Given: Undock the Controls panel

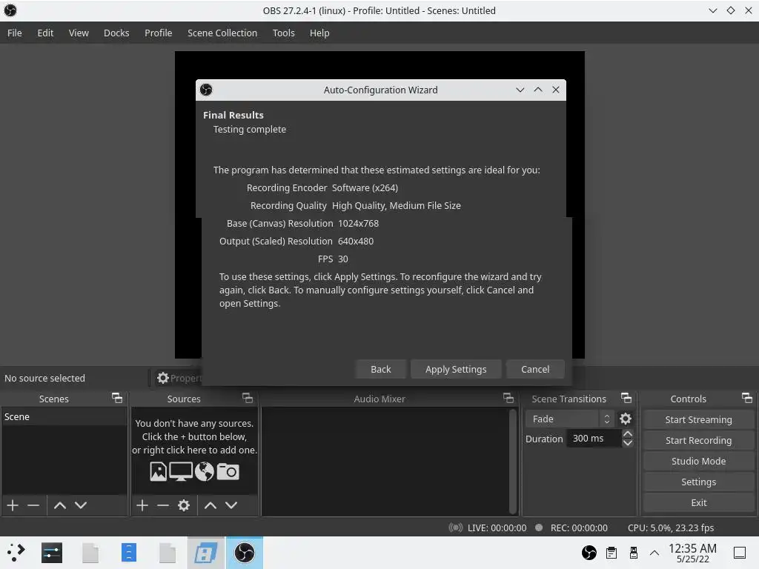Looking at the screenshot, I should tap(747, 398).
